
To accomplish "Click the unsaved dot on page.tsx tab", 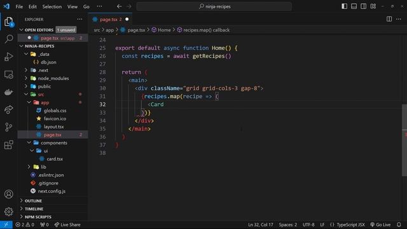I will (x=127, y=19).
